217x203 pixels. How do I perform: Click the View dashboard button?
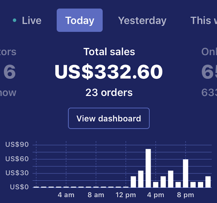(x=108, y=118)
